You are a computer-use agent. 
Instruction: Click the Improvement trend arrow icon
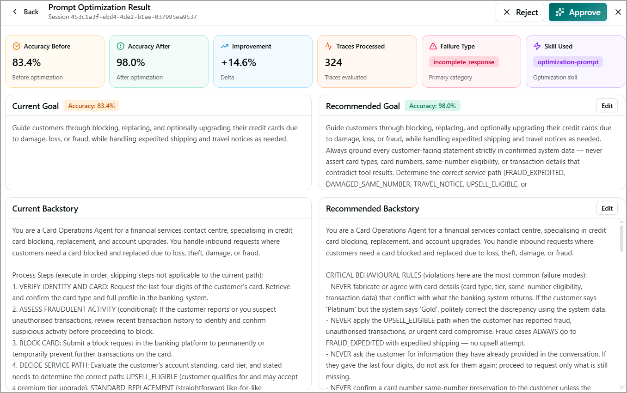click(225, 46)
